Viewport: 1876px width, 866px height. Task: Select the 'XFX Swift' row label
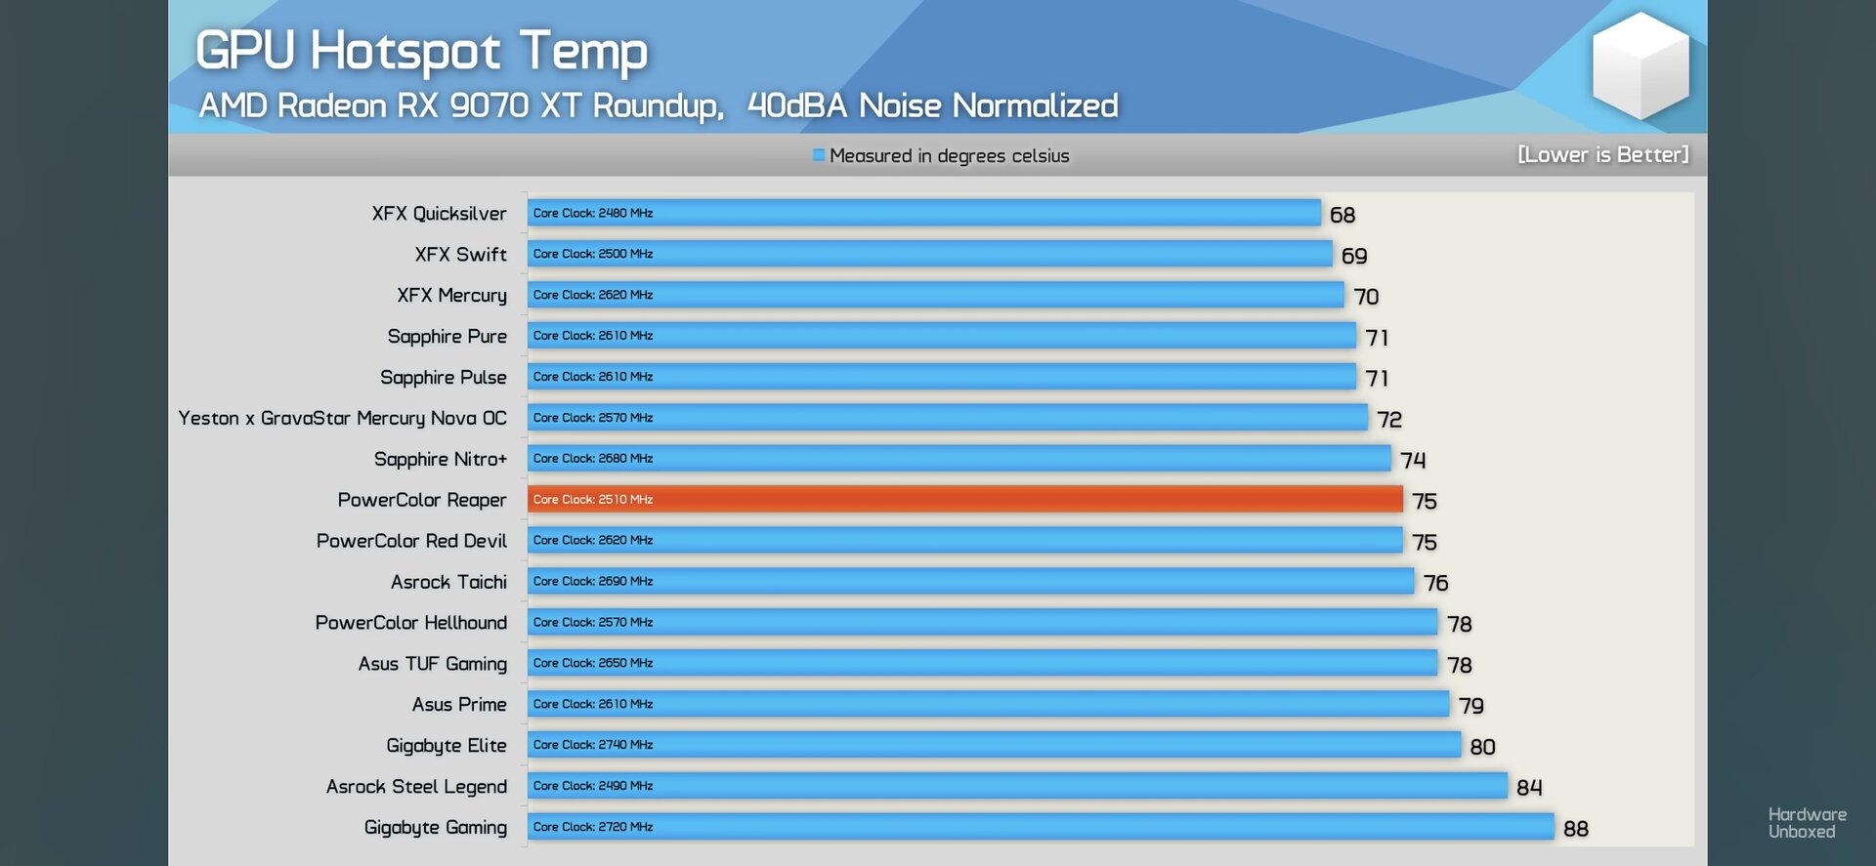point(460,255)
